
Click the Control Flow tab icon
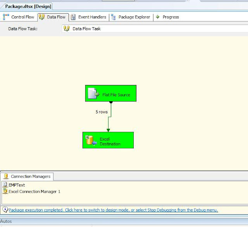pyautogui.click(x=6, y=17)
